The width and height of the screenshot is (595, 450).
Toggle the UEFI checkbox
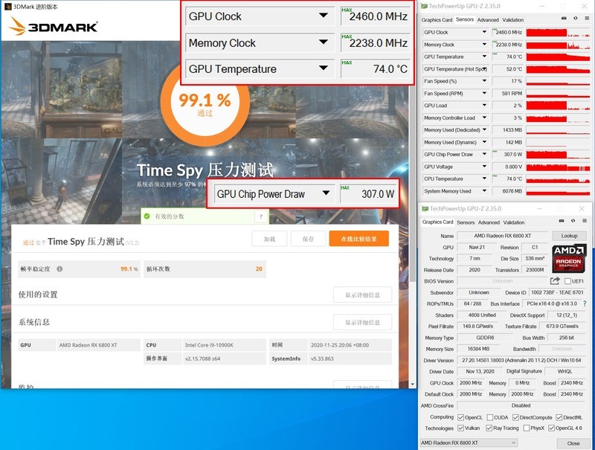[x=567, y=280]
